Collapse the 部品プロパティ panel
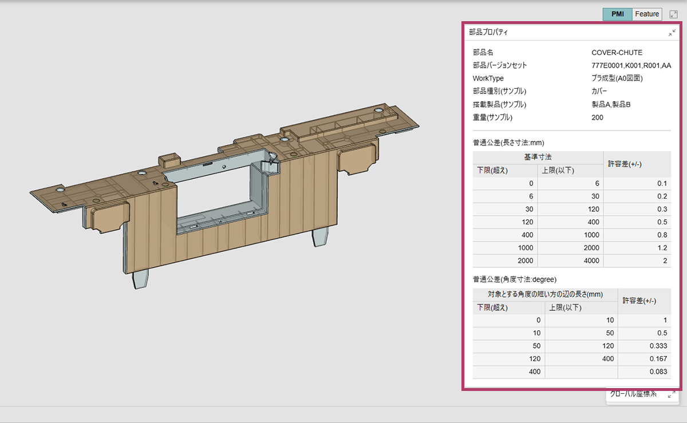Screen dimensions: 687x423 pyautogui.click(x=672, y=33)
